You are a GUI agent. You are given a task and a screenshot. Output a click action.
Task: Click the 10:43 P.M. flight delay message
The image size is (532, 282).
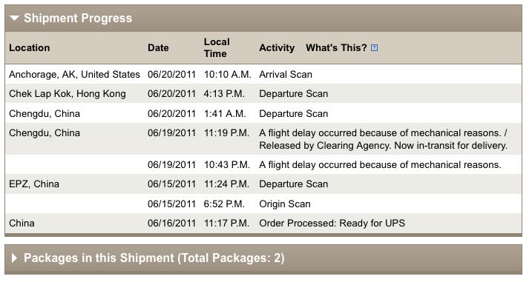tap(381, 164)
